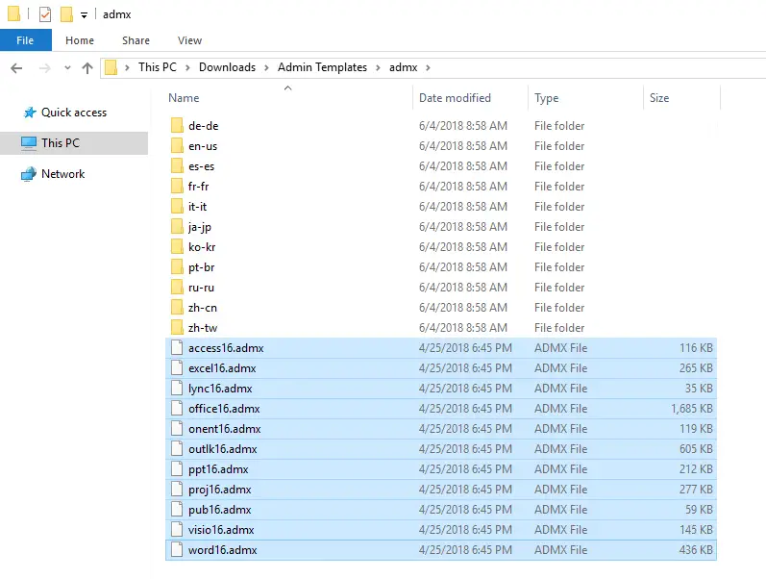Viewport: 766px width, 579px height.
Task: Click the lync16.admx file icon
Action: pos(177,388)
